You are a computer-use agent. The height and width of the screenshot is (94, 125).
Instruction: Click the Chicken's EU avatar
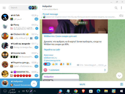pyautogui.click(x=5, y=36)
